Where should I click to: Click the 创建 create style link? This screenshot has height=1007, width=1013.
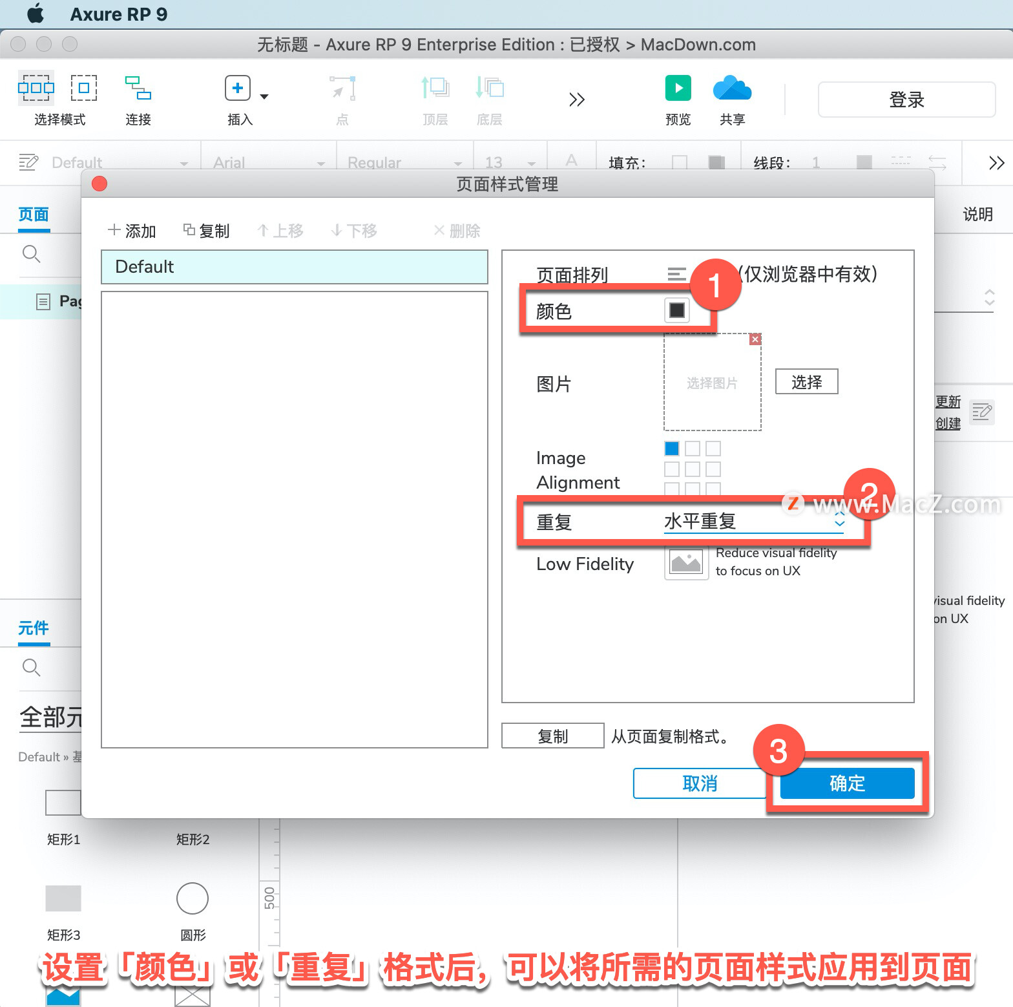pyautogui.click(x=948, y=423)
